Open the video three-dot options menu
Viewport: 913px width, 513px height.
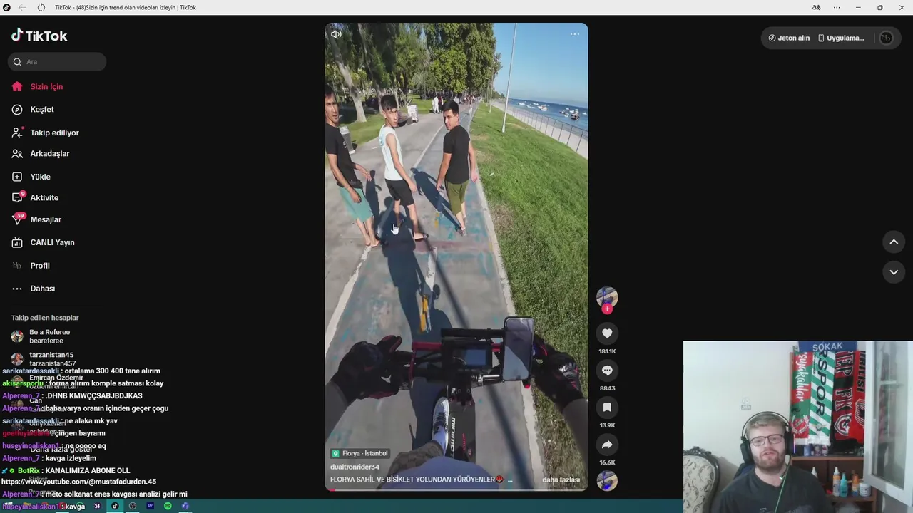574,34
